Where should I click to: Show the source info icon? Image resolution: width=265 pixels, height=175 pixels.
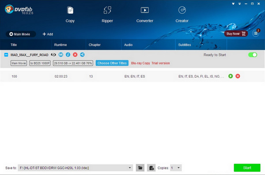[x=68, y=55]
